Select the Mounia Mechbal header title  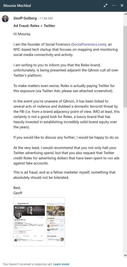coord(17,5)
